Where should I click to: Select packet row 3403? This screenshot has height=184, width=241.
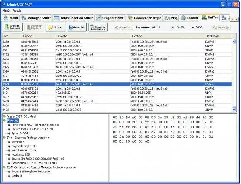pyautogui.click(x=117, y=101)
